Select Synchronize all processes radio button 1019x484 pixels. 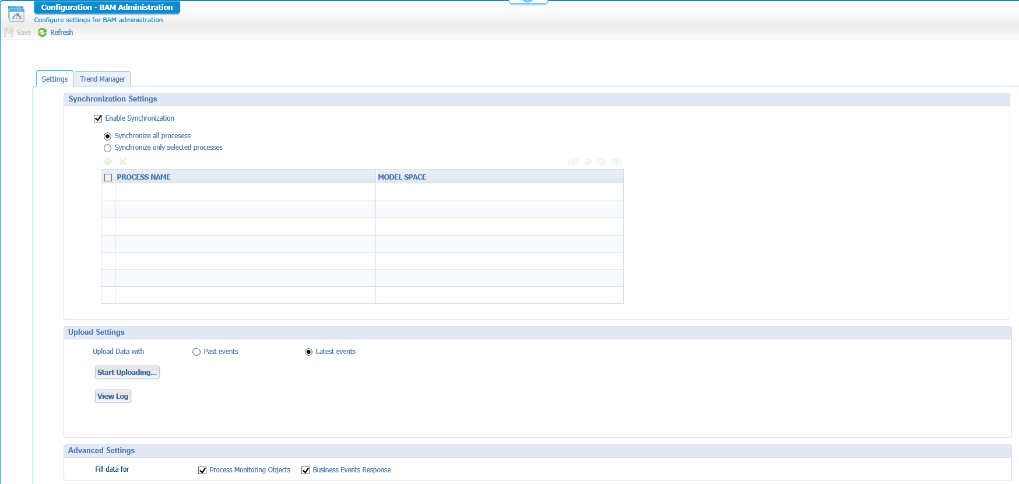click(x=107, y=136)
